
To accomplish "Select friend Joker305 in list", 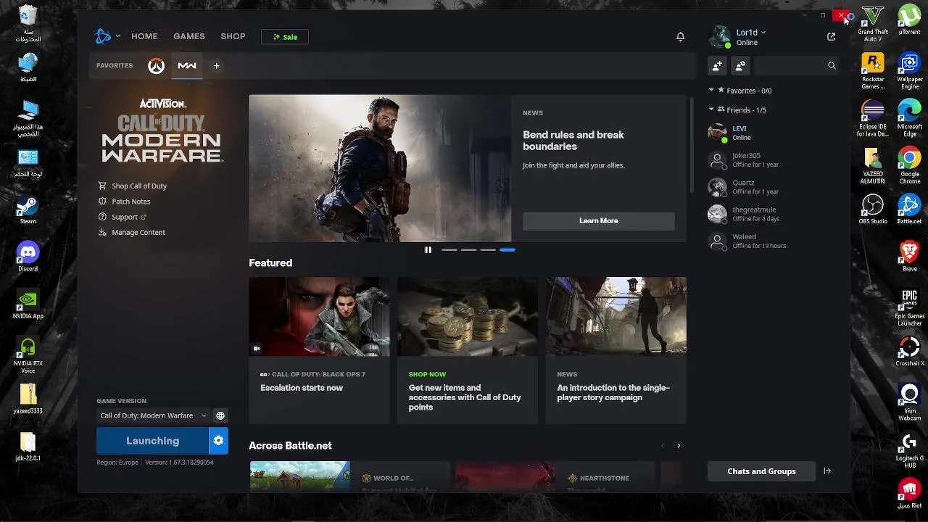I will coord(772,159).
